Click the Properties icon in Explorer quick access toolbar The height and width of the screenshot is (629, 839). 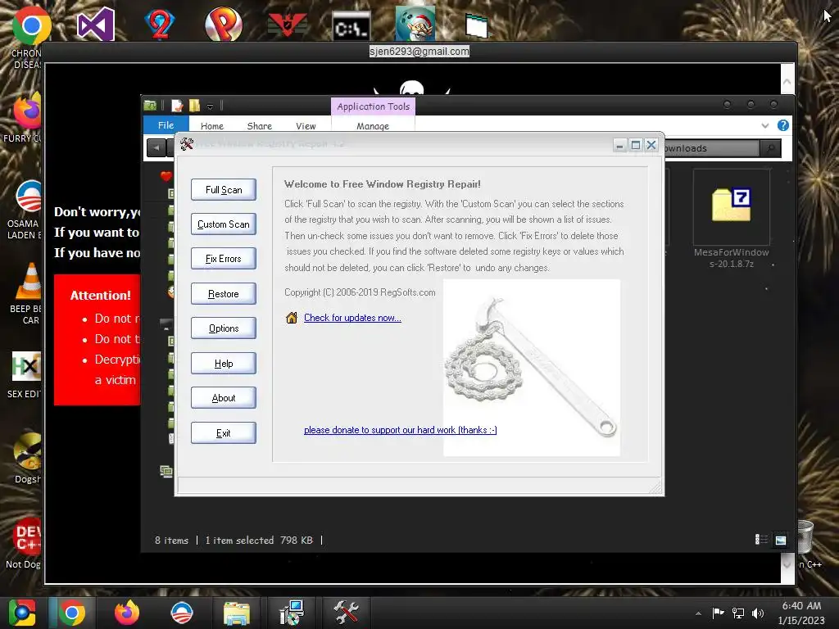[177, 106]
